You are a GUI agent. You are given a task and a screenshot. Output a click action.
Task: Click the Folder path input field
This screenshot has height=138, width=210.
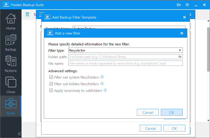125,57
